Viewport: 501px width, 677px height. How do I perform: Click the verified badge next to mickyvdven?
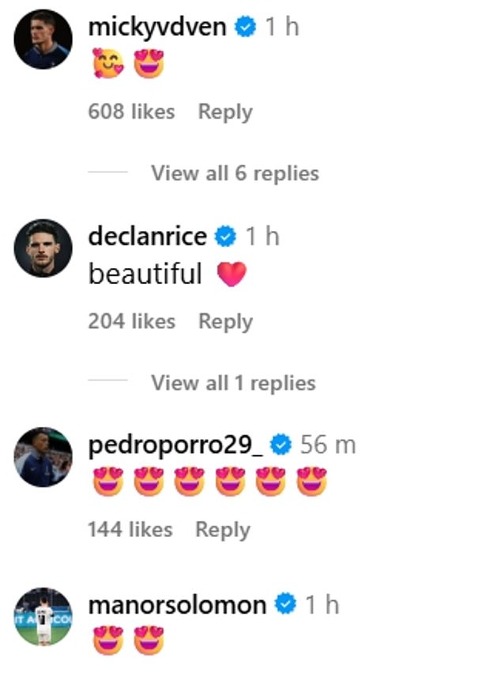[x=246, y=25]
